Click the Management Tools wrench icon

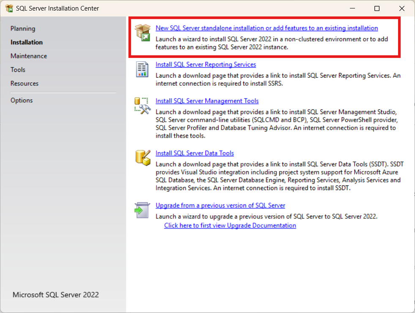point(142,106)
